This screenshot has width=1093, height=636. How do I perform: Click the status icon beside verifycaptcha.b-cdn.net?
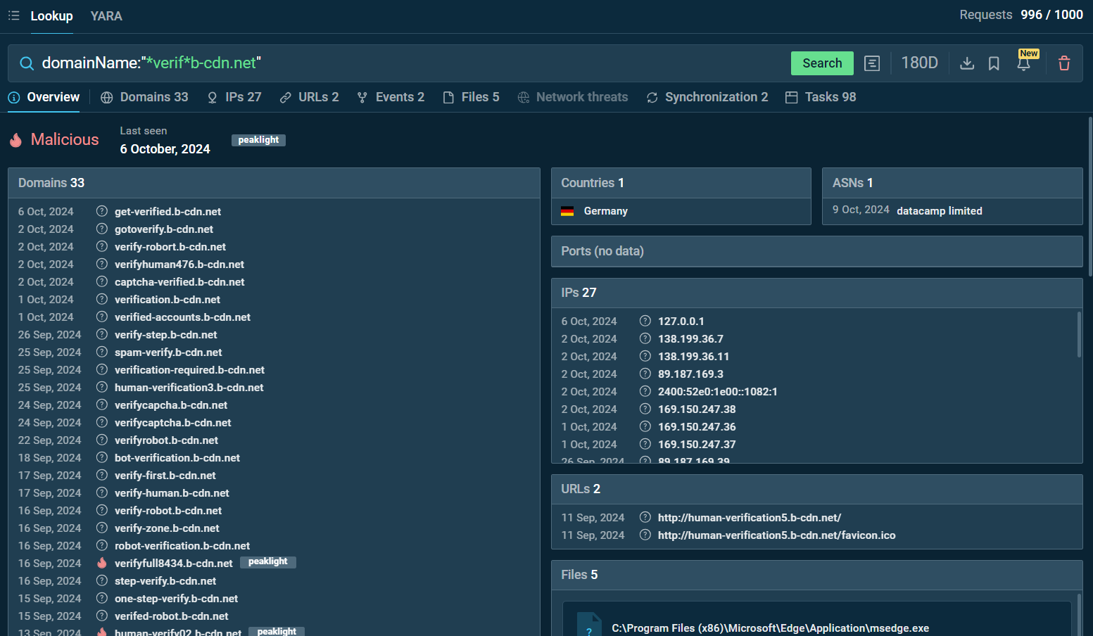coord(102,422)
